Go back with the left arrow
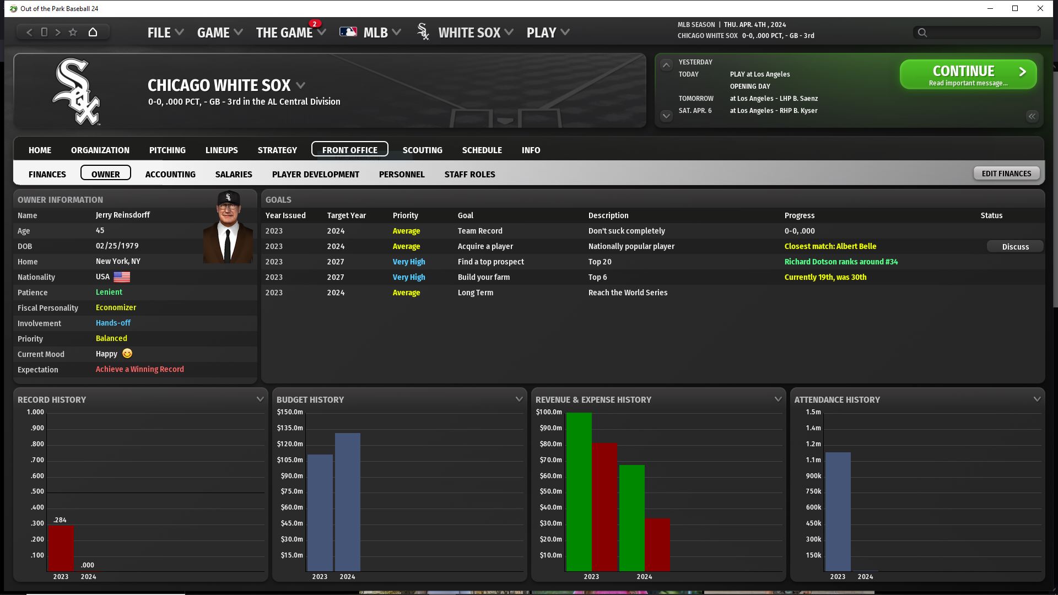 tap(30, 33)
